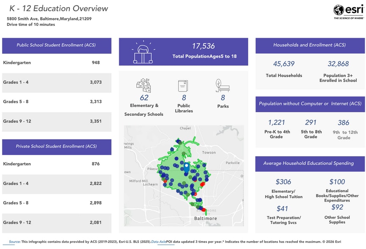
Task: Click the 1,221 Pre-K to 4th Grade value
Action: tap(277, 122)
